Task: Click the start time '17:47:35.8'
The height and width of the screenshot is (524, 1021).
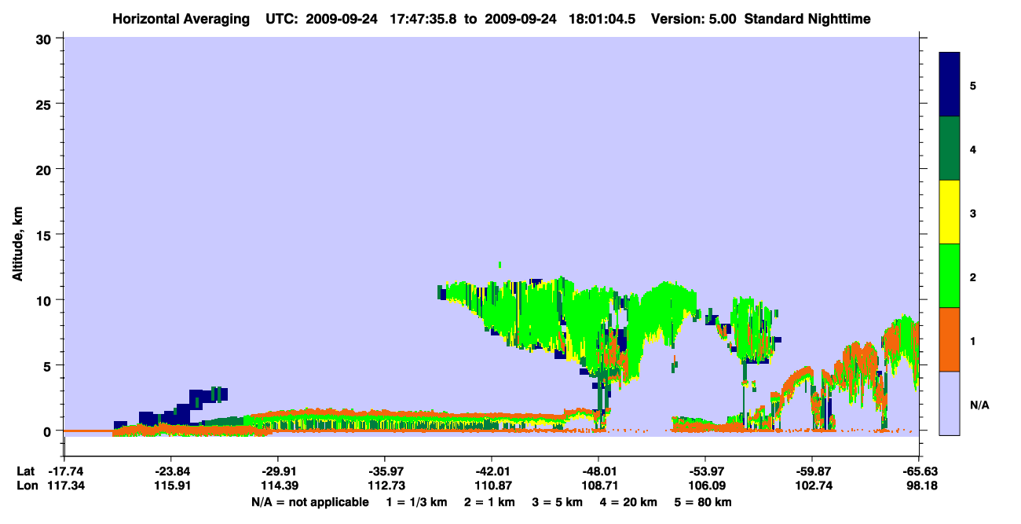Action: tap(424, 19)
